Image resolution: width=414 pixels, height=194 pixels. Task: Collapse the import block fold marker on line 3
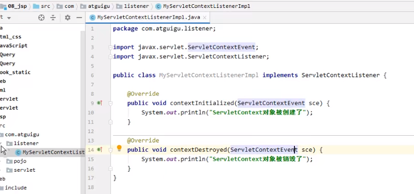[x=111, y=47]
